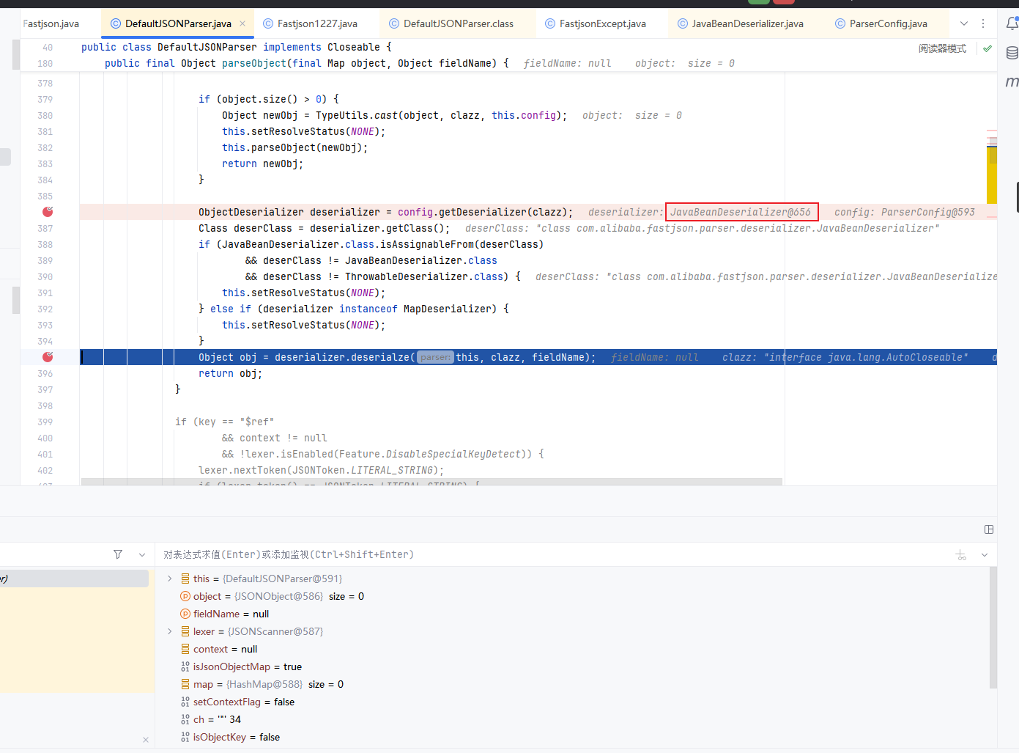The width and height of the screenshot is (1019, 753).
Task: Close the frames panel using the X
Action: click(x=146, y=740)
